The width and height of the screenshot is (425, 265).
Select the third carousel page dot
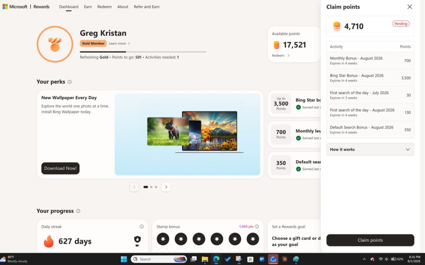point(156,187)
